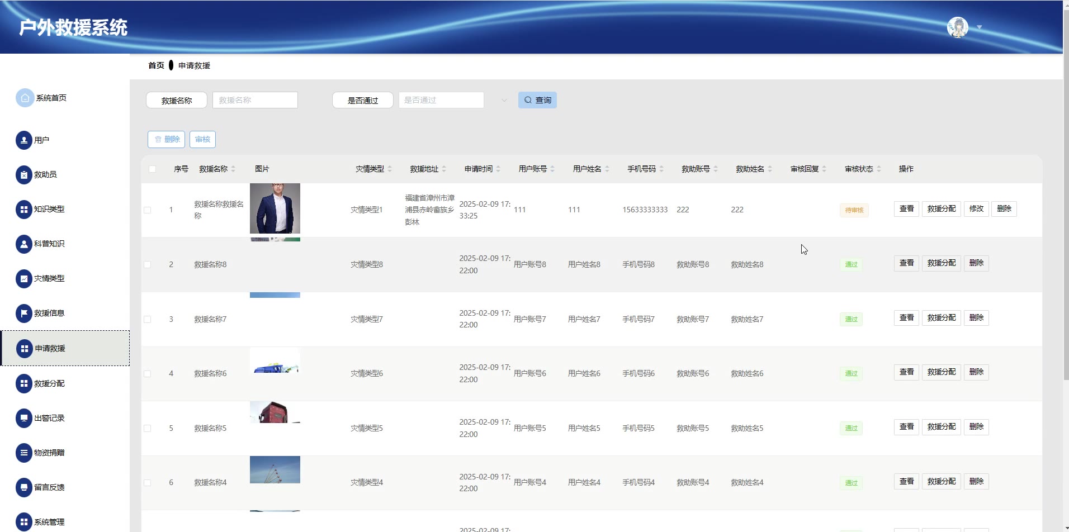
Task: Open the 灾情类型 icon in sidebar
Action: click(x=24, y=279)
